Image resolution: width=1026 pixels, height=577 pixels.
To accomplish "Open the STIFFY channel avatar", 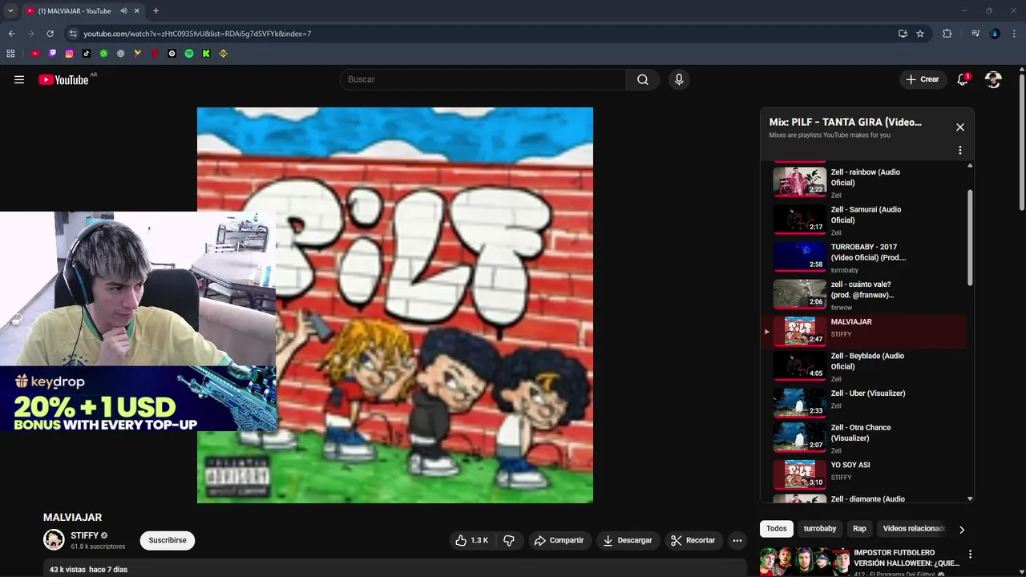I will click(54, 539).
